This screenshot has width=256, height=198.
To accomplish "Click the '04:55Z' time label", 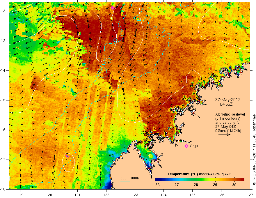I will point(226,104).
